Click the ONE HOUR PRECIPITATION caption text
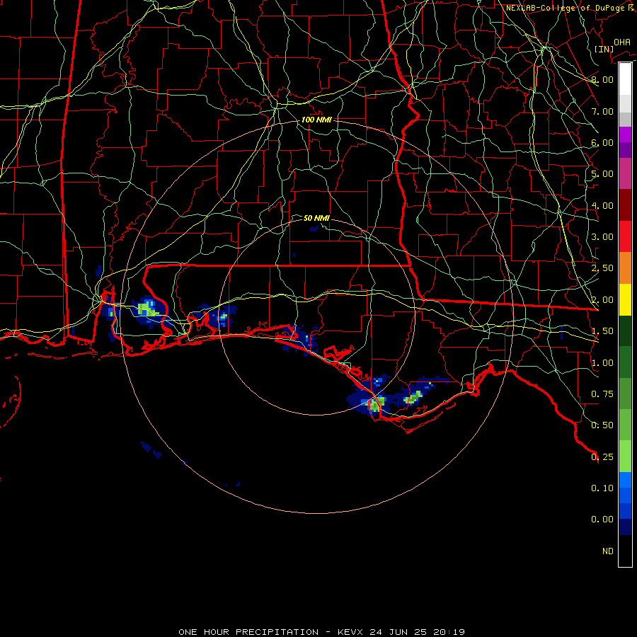 point(248,632)
